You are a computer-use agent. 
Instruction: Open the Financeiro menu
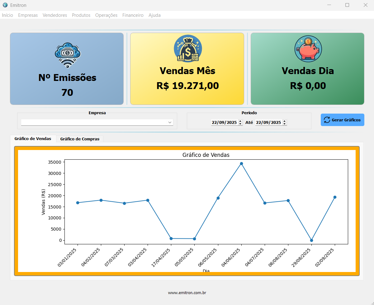pos(133,15)
